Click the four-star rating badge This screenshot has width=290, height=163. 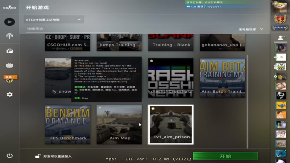coord(280,28)
